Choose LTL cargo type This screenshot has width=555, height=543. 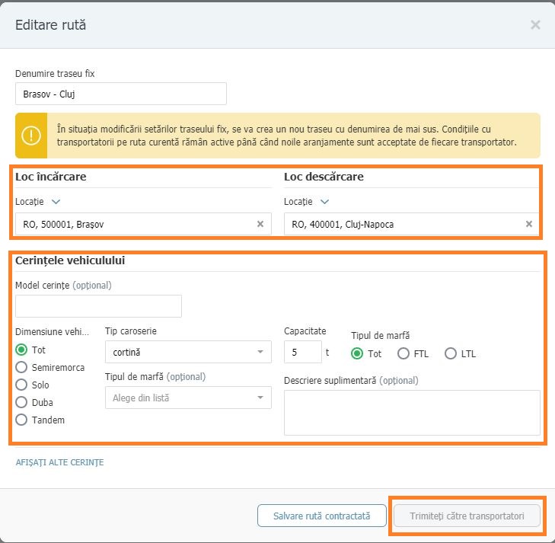click(450, 353)
